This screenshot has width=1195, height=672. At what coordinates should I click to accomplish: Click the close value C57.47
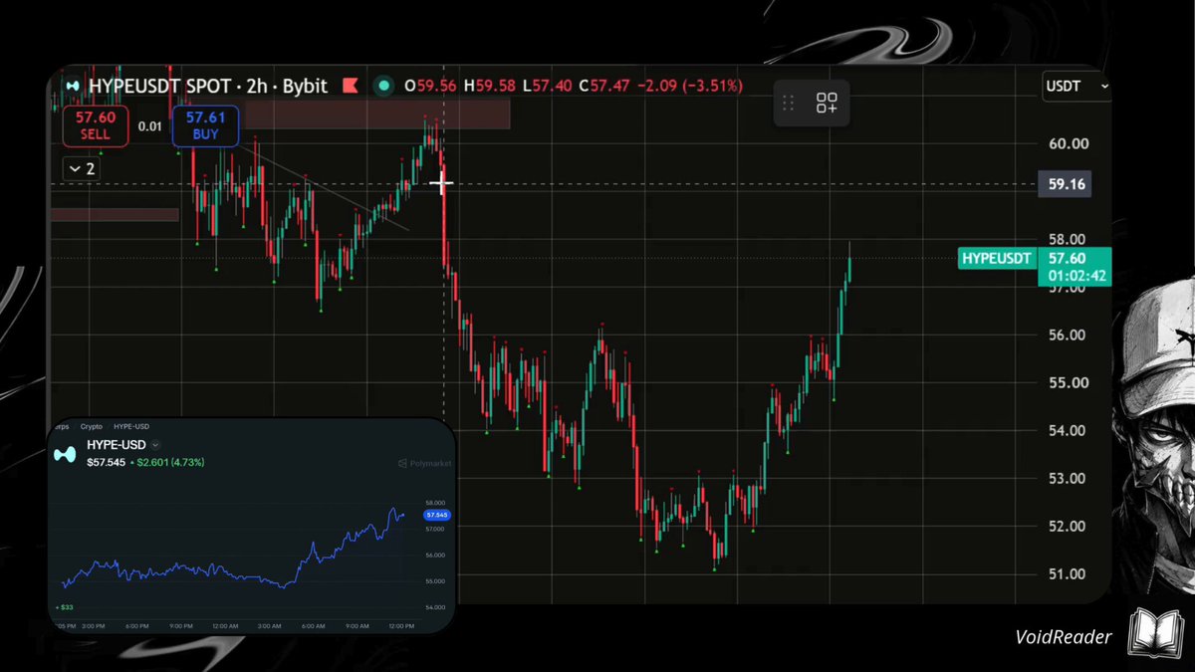[x=606, y=86]
